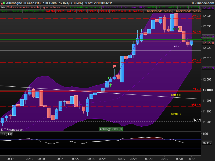Click the midS3H legend label

pos(5,11)
